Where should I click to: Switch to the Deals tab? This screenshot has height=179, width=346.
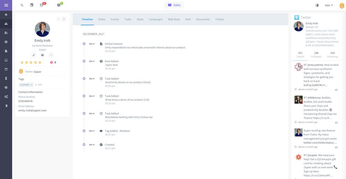pyautogui.click(x=140, y=19)
